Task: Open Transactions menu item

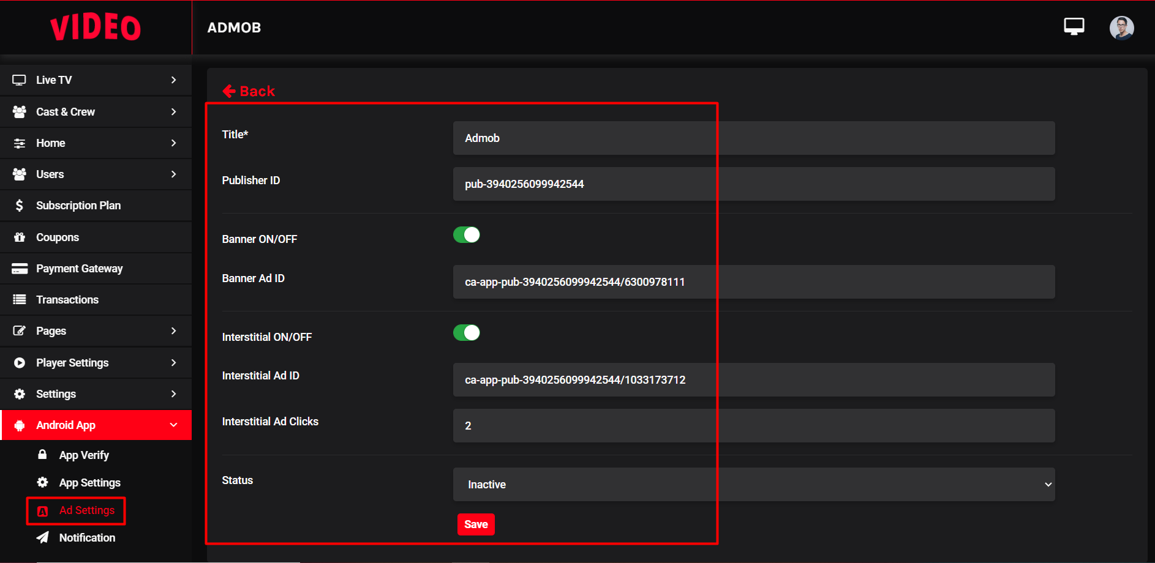Action: point(96,300)
